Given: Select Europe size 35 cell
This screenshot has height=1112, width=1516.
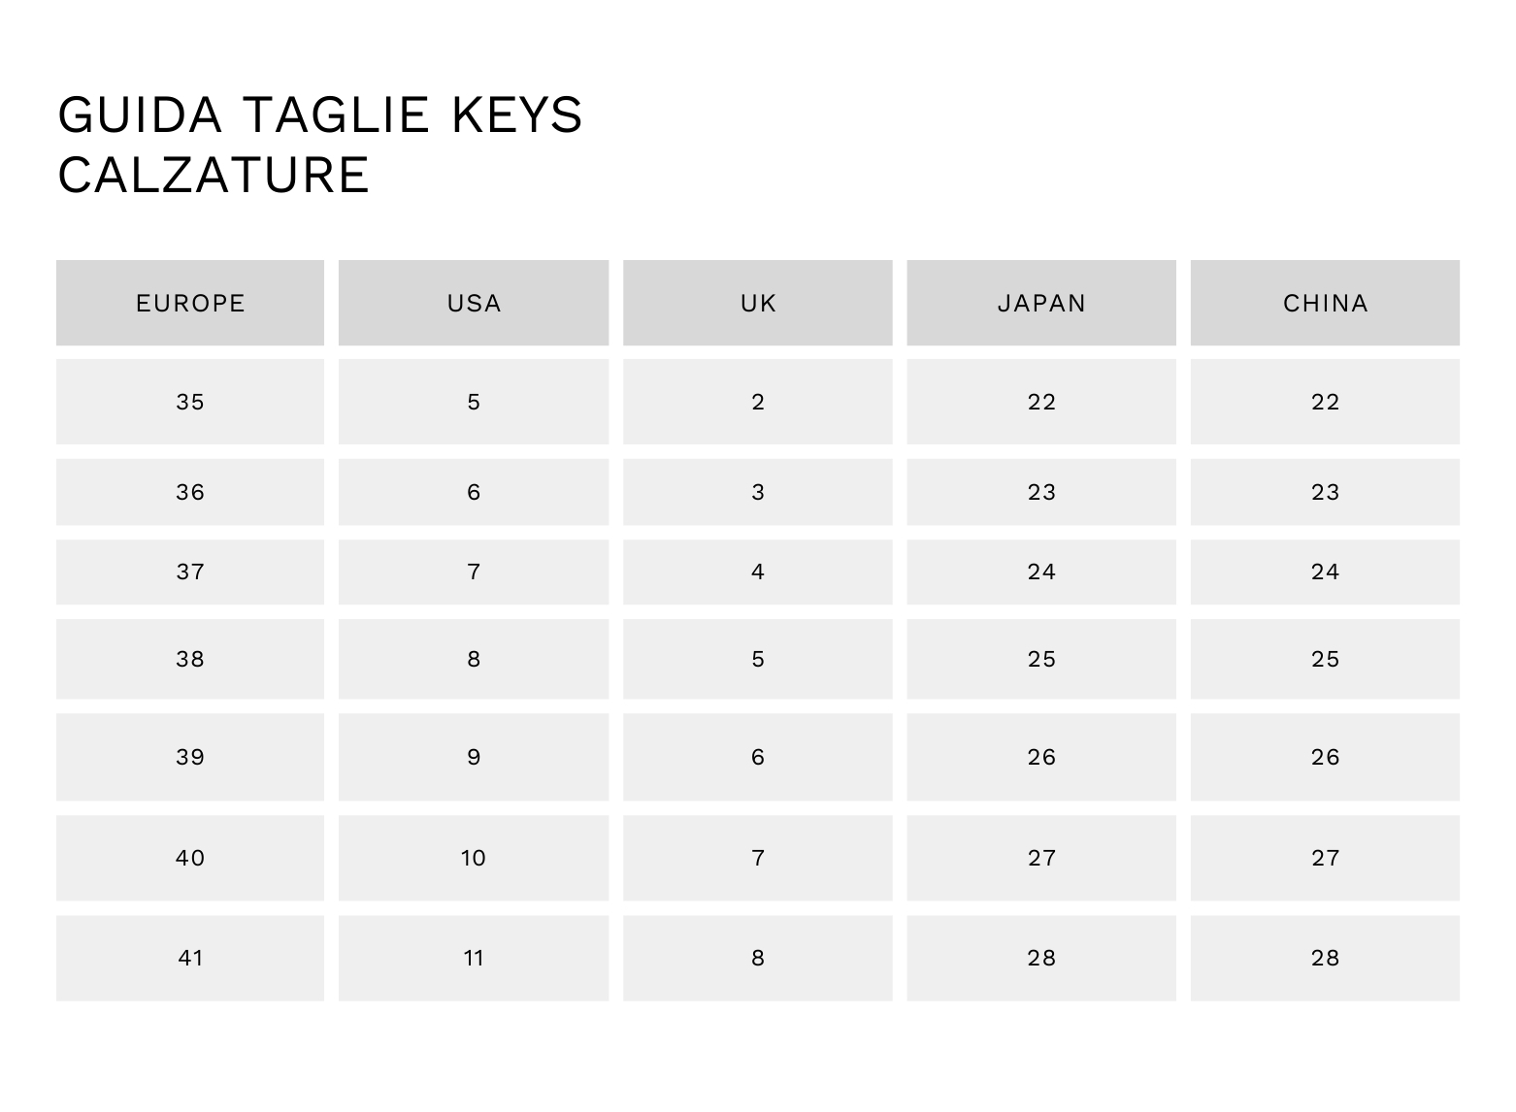Looking at the screenshot, I should 190,402.
